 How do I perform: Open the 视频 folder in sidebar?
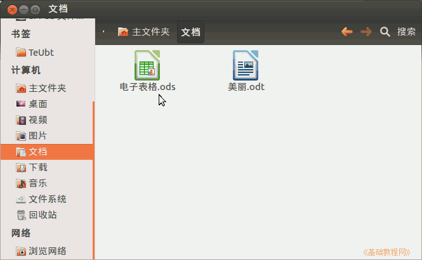(x=38, y=120)
